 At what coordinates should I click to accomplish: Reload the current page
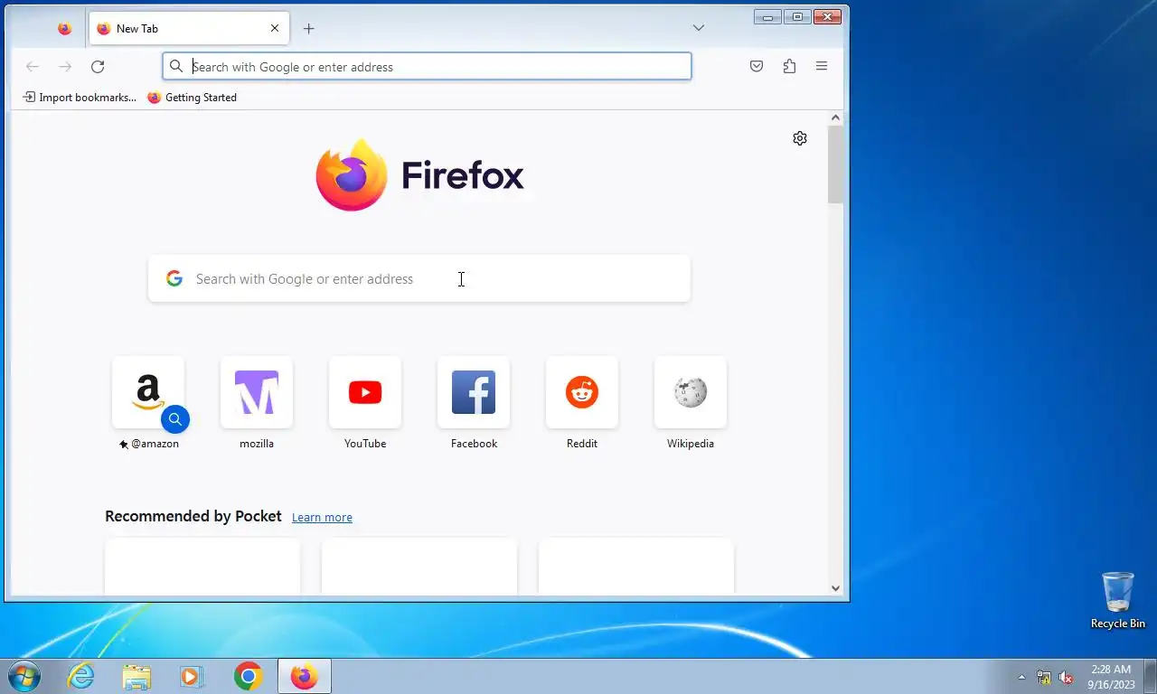(98, 66)
